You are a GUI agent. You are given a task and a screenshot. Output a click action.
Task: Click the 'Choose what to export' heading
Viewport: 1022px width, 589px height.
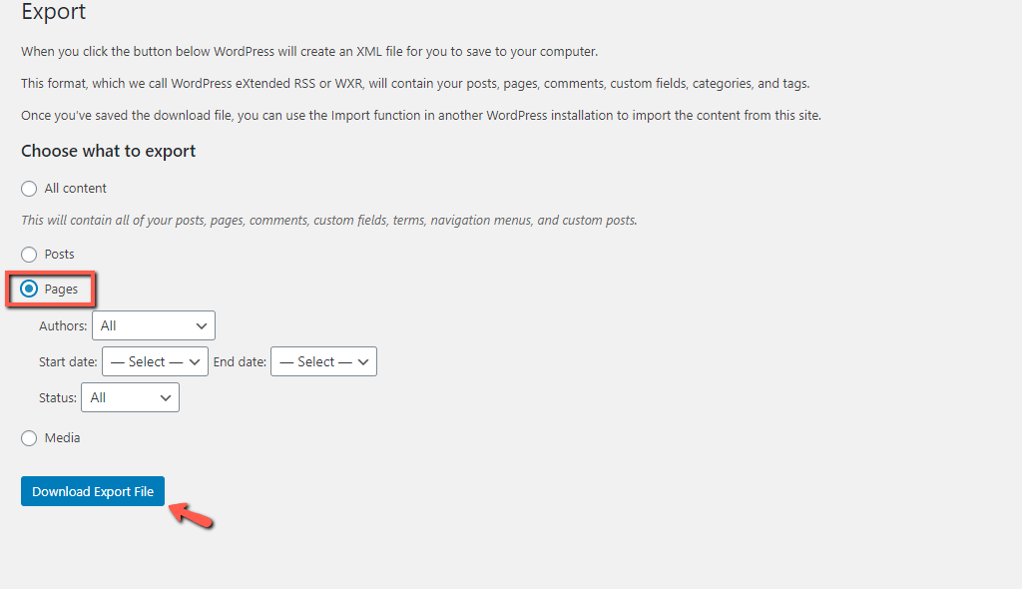[x=108, y=151]
